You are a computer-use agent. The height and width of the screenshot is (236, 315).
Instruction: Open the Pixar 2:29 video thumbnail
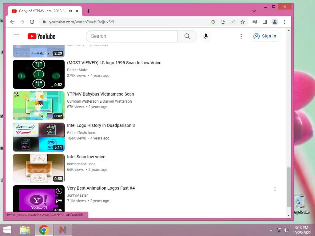point(39,51)
